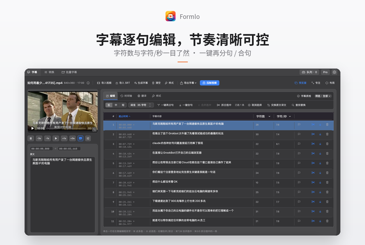The image size is (365, 245).
Task: Click the +3s forward button
Action: click(72, 138)
